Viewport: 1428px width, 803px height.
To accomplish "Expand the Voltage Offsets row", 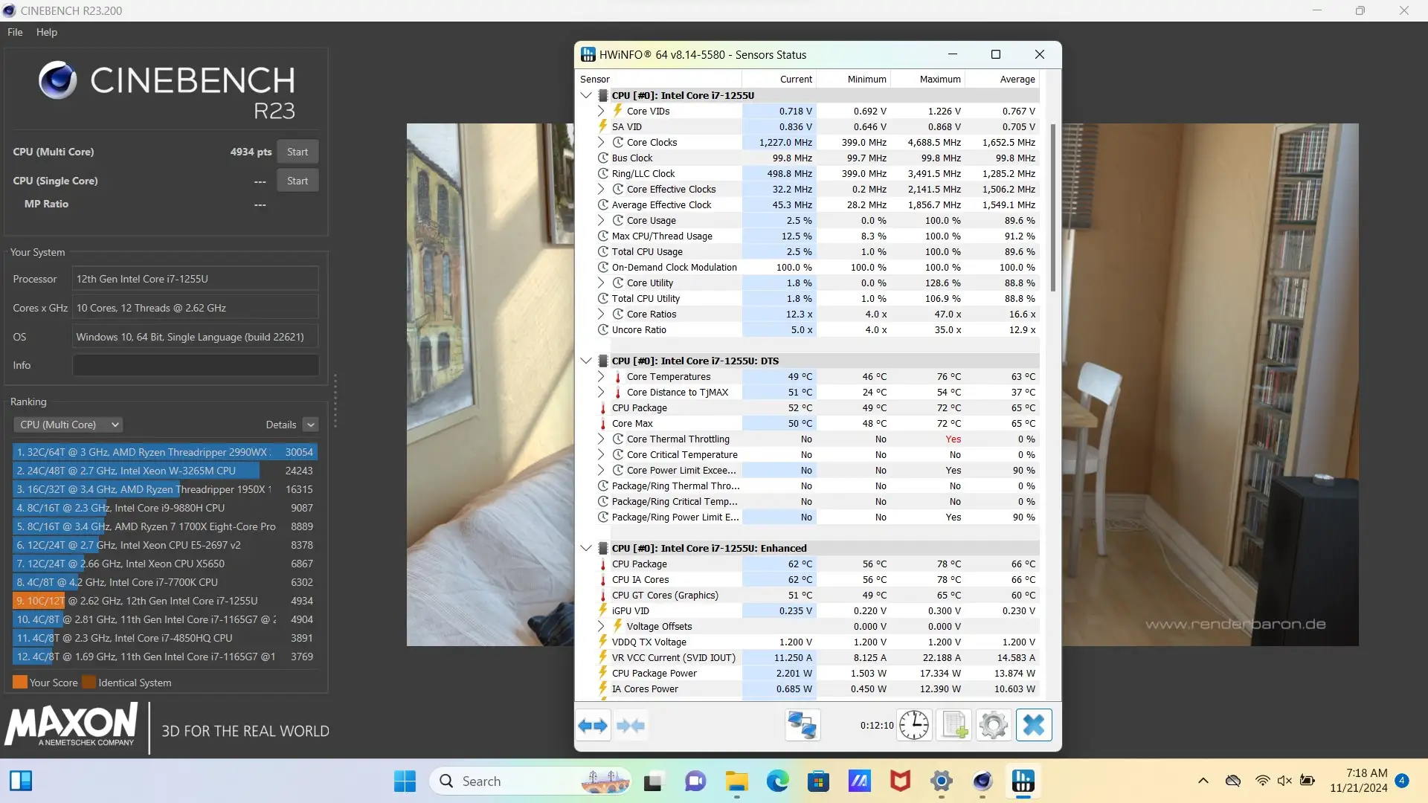I will [601, 626].
